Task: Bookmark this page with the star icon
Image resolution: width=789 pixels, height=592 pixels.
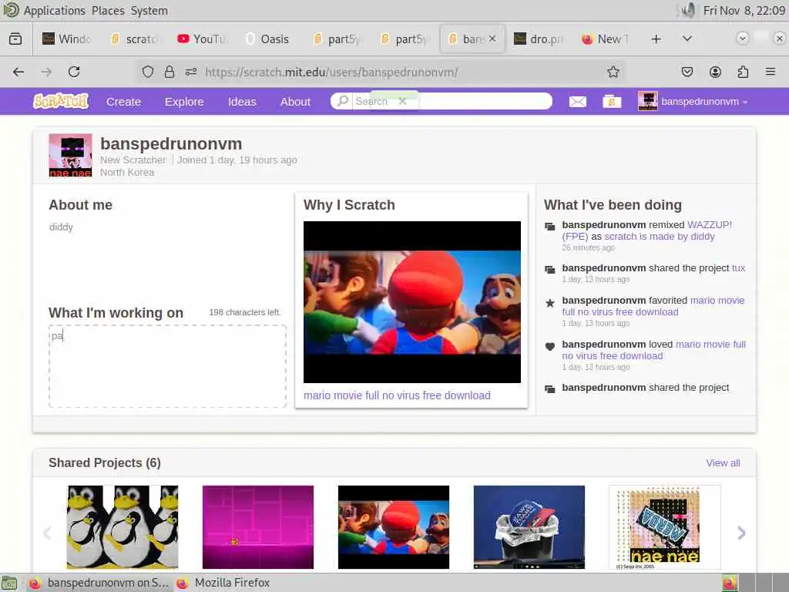Action: tap(613, 72)
